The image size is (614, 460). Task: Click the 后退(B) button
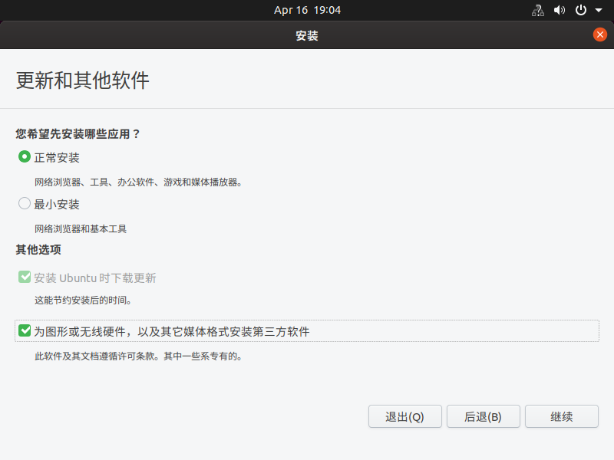[x=484, y=416]
